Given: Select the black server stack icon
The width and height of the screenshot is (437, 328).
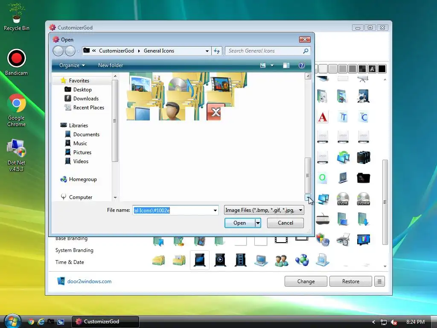Looking at the screenshot, I should pos(363,157).
